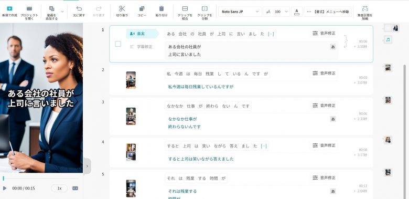Click the right-sidebar thumbnail beside clip 4
The height and width of the screenshot is (199, 409).
388,140
